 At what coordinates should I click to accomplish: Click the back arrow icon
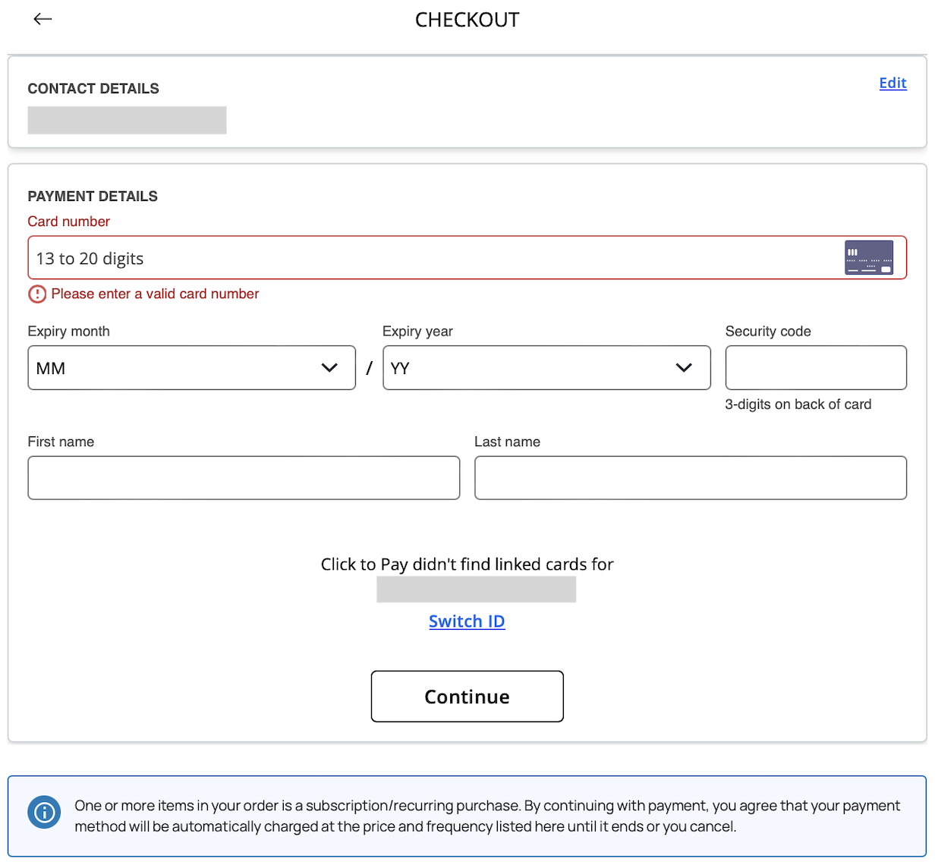(x=42, y=19)
